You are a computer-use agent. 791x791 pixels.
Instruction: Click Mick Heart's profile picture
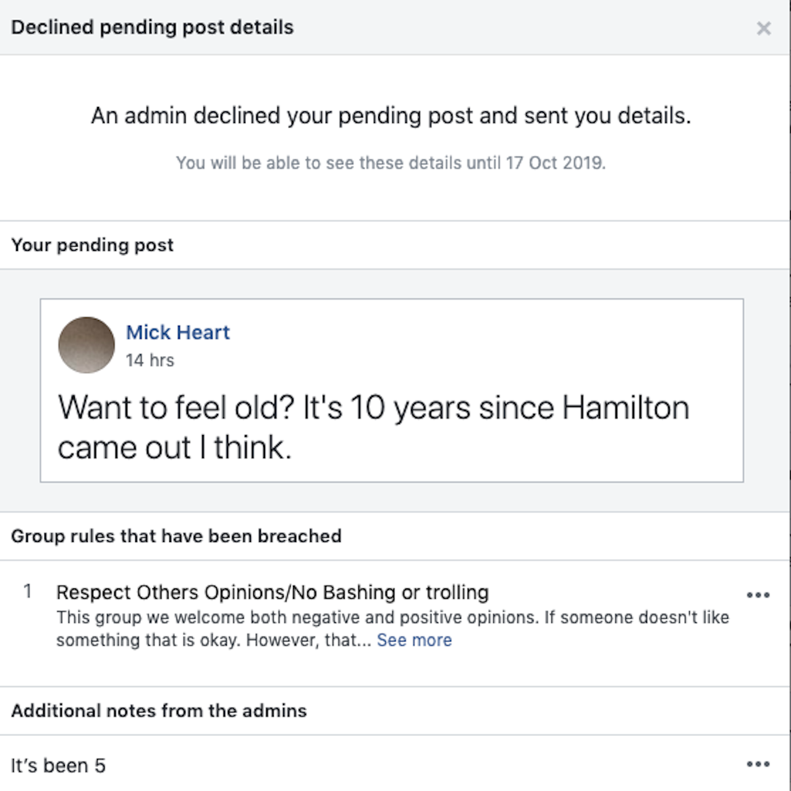coord(87,345)
